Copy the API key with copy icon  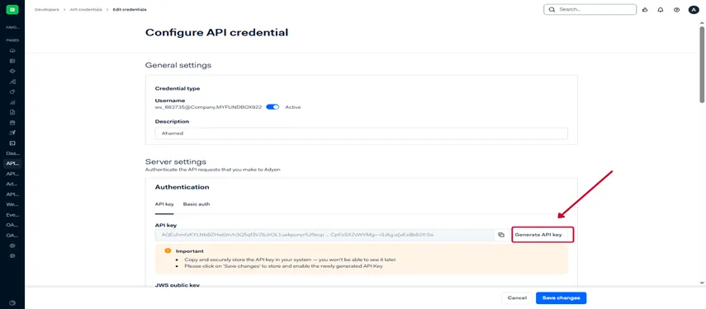501,235
